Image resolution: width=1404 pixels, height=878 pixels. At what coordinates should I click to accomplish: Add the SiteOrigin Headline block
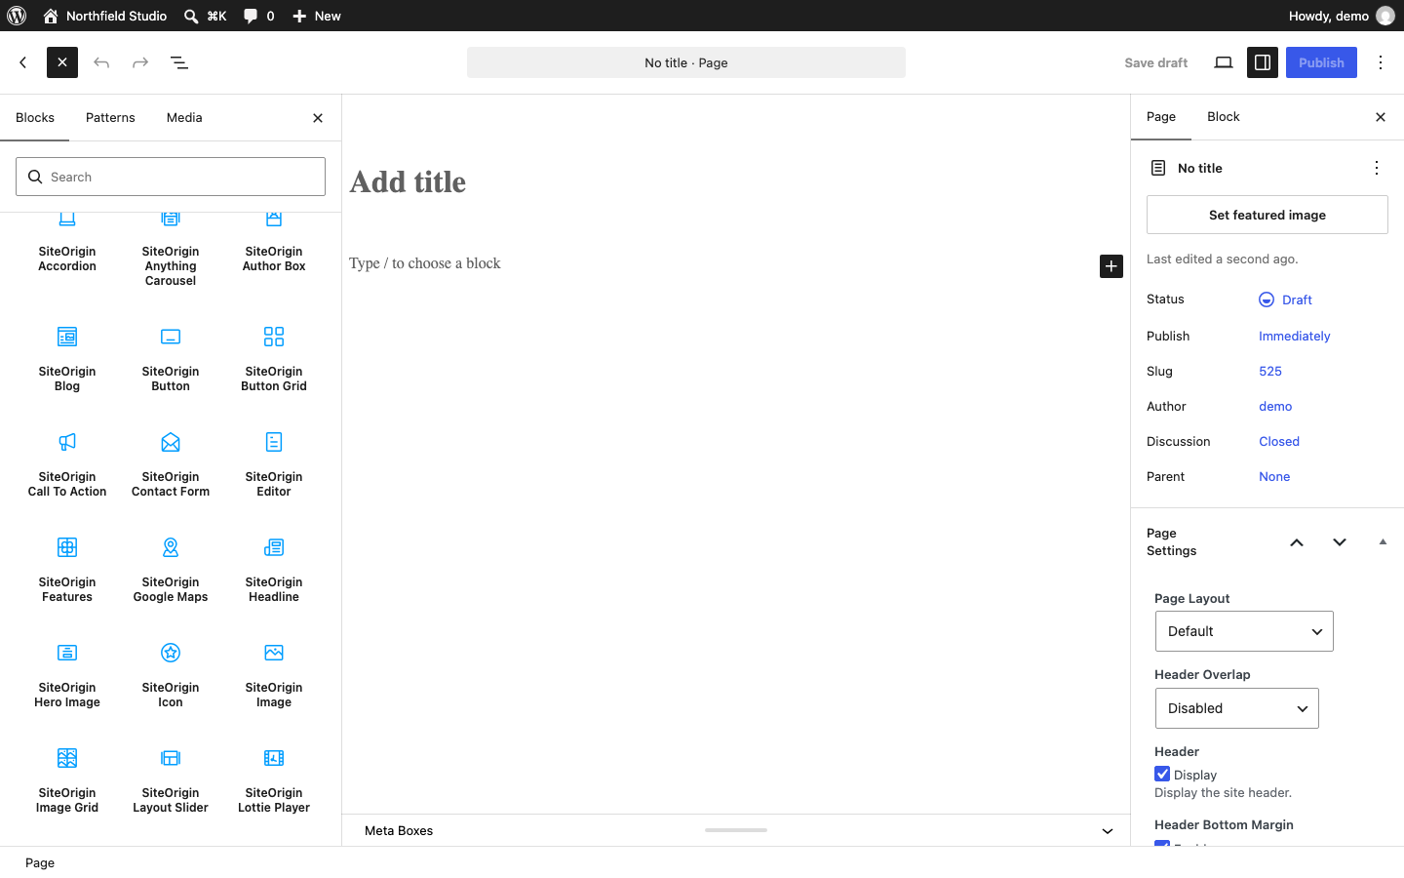(274, 569)
